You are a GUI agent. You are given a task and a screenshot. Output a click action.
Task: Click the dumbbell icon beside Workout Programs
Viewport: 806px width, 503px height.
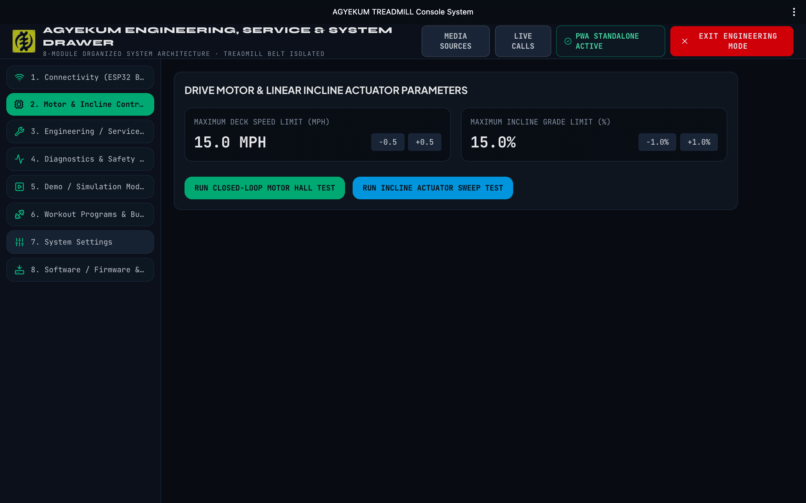pyautogui.click(x=20, y=214)
